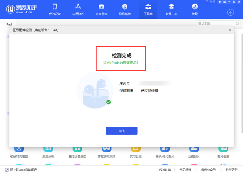Open the 压缩照片 tool
This screenshot has height=174, width=243.
pyautogui.click(x=194, y=152)
